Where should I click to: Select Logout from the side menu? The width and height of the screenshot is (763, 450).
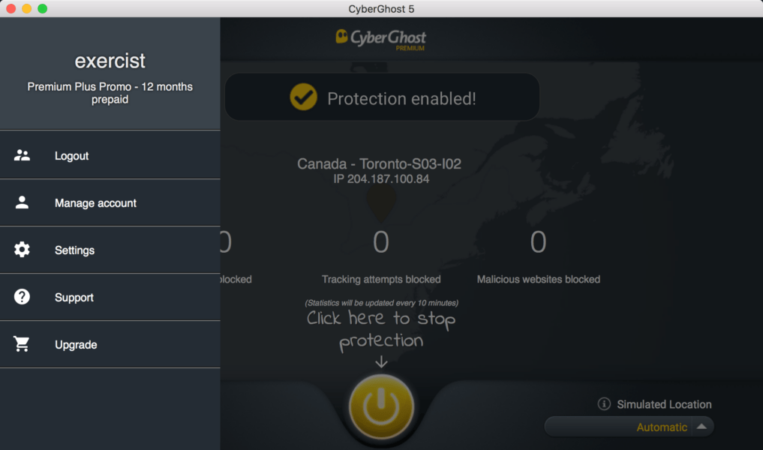pos(110,155)
